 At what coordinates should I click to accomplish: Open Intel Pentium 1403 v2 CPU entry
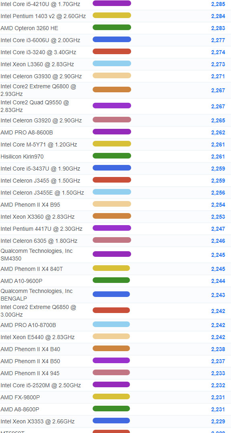tap(43, 16)
